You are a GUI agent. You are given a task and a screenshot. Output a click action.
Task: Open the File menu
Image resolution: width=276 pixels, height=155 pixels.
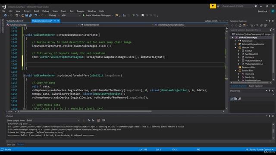[x=3, y=11]
